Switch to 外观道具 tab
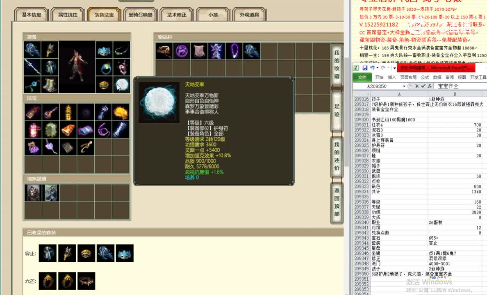487x295 pixels. point(249,15)
